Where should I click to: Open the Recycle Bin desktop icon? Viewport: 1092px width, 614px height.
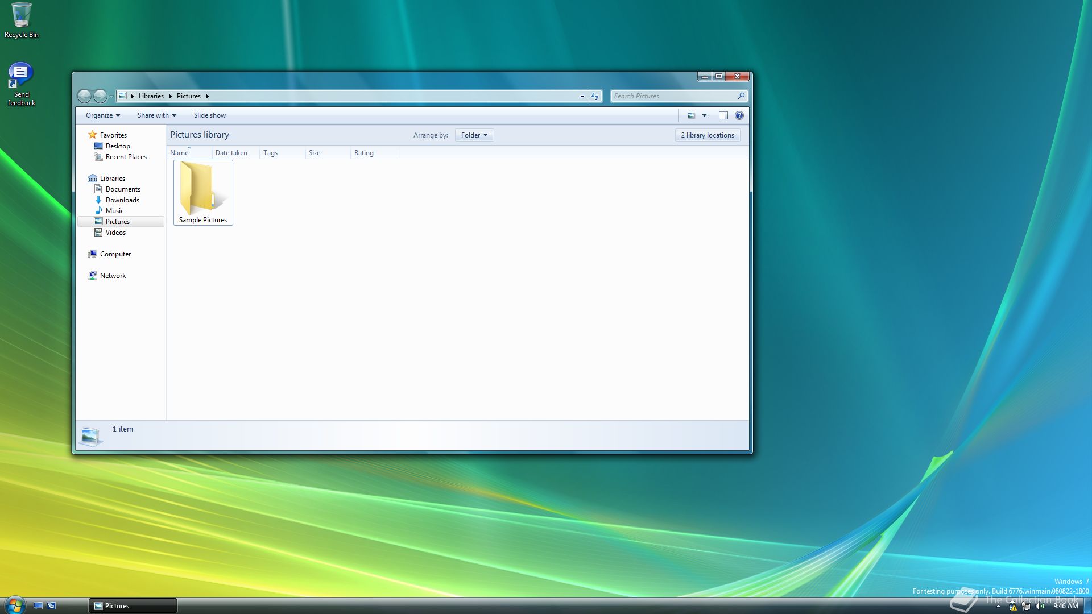[x=22, y=20]
